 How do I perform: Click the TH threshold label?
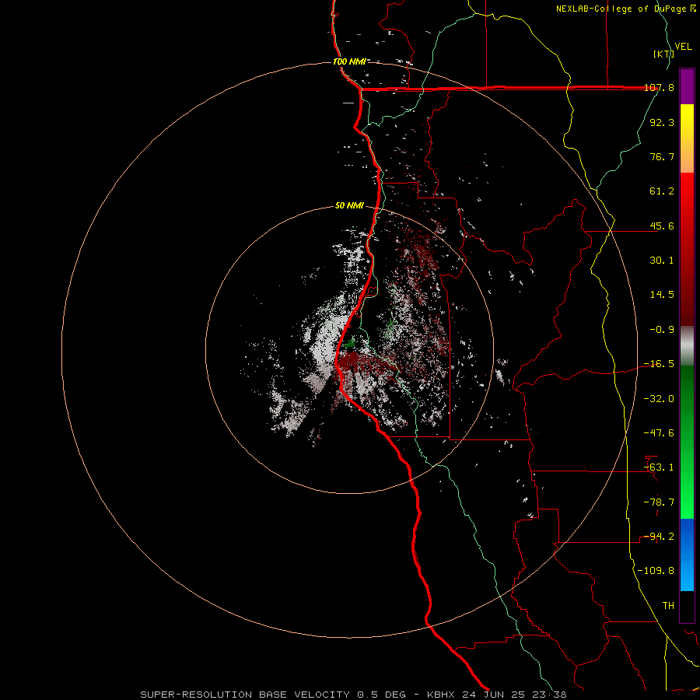tap(668, 606)
